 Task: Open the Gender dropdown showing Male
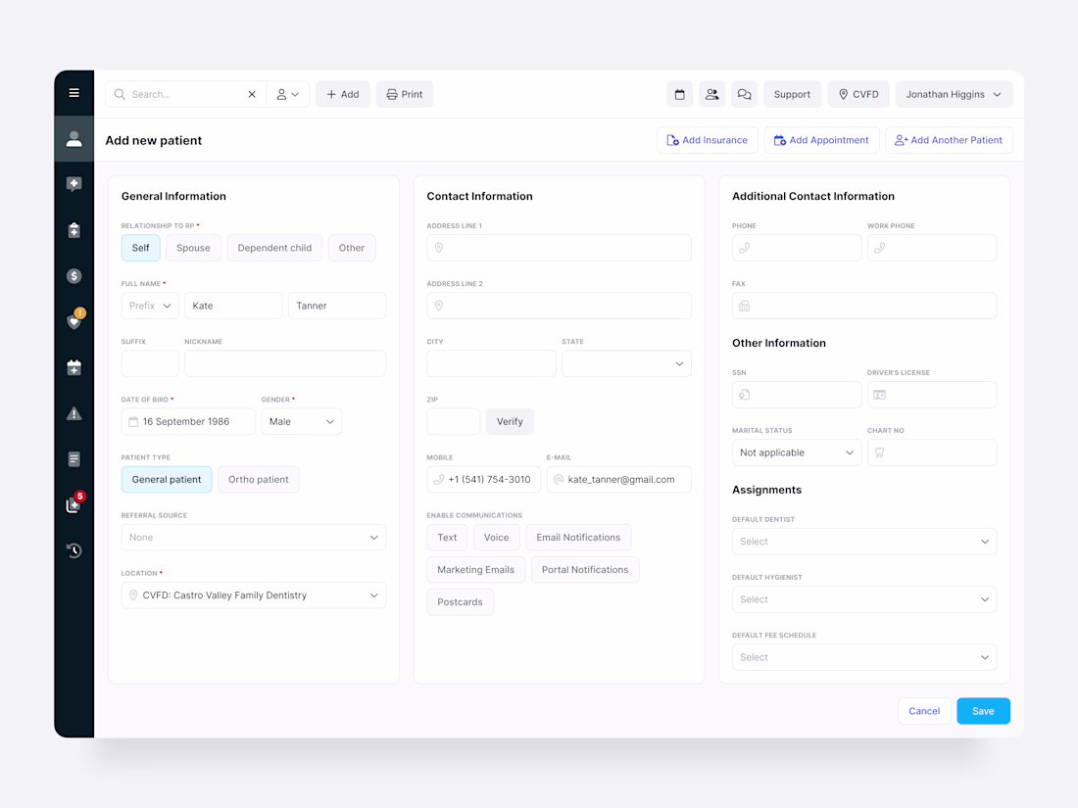(301, 422)
